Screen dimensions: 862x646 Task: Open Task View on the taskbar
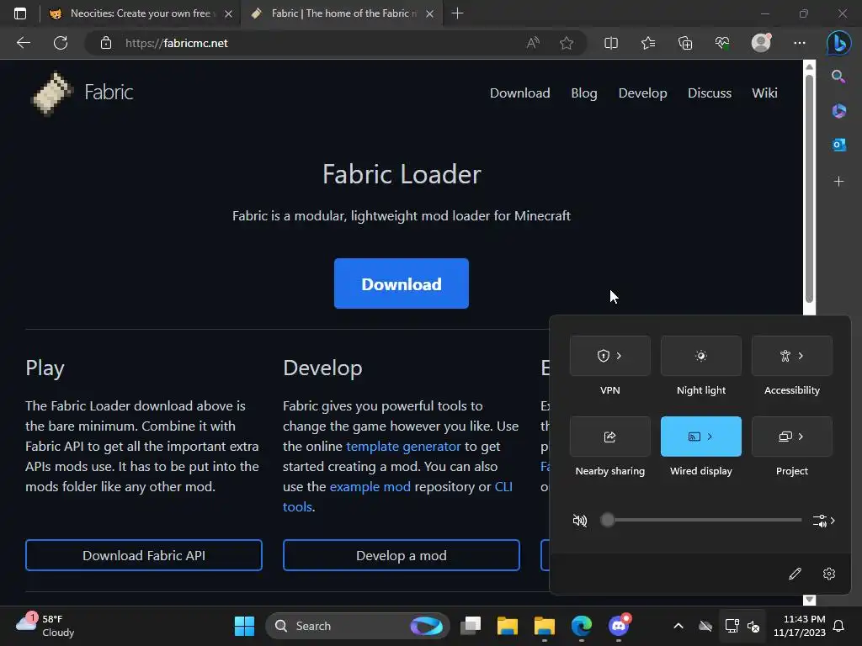(x=471, y=626)
